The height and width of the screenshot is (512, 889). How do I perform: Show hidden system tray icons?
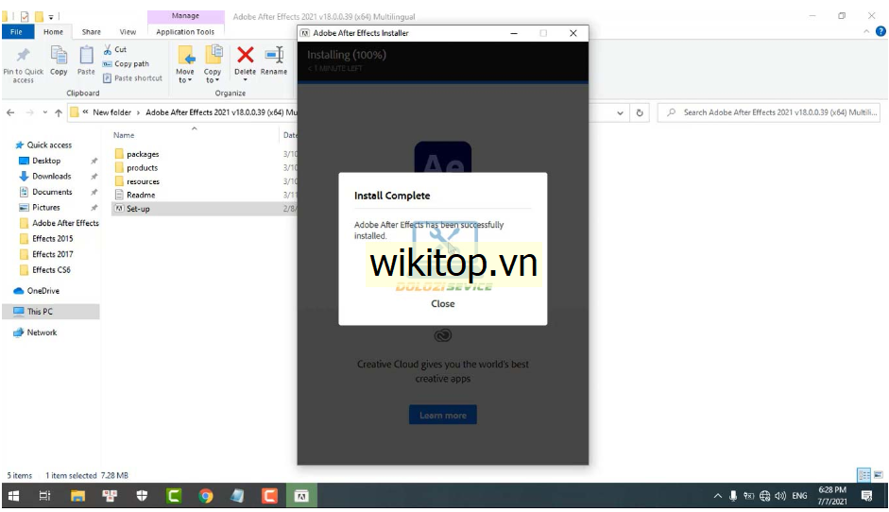(x=717, y=496)
